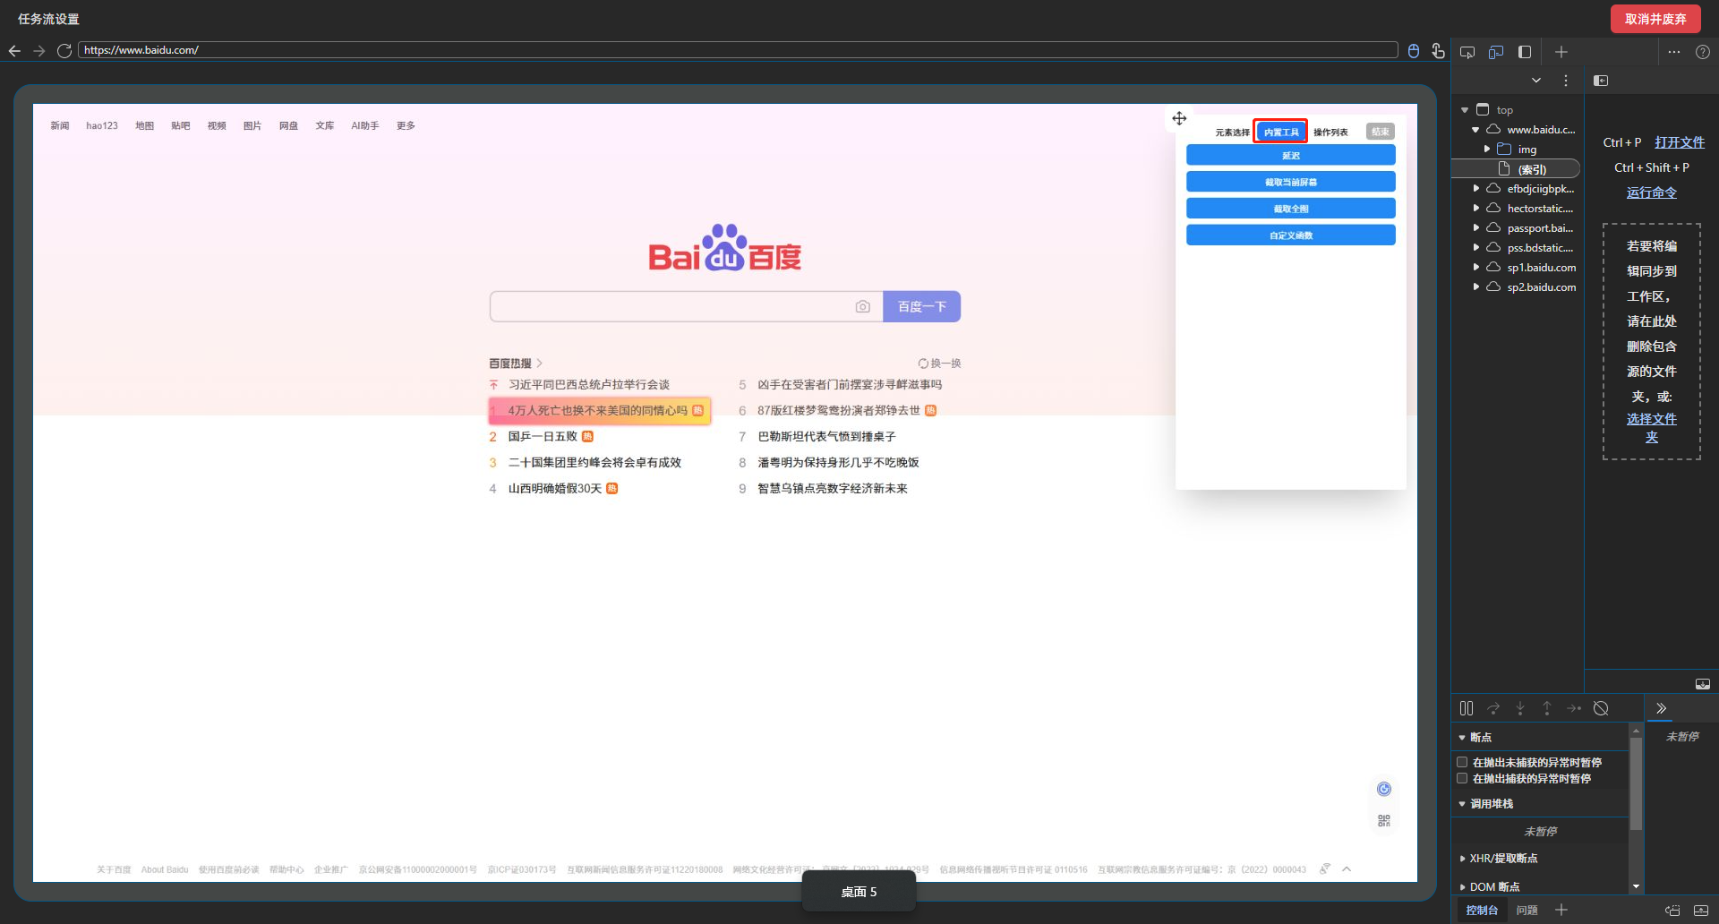
Task: Click the move handle of the floating tool panel
Action: (x=1179, y=118)
